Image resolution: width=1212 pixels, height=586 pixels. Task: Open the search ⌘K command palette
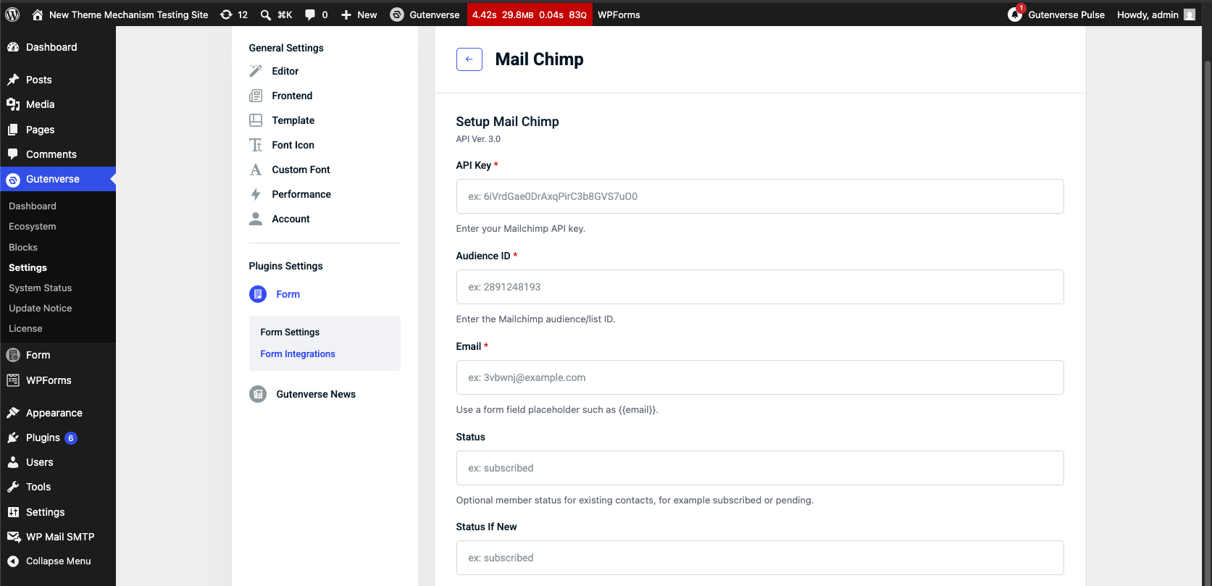tap(276, 14)
